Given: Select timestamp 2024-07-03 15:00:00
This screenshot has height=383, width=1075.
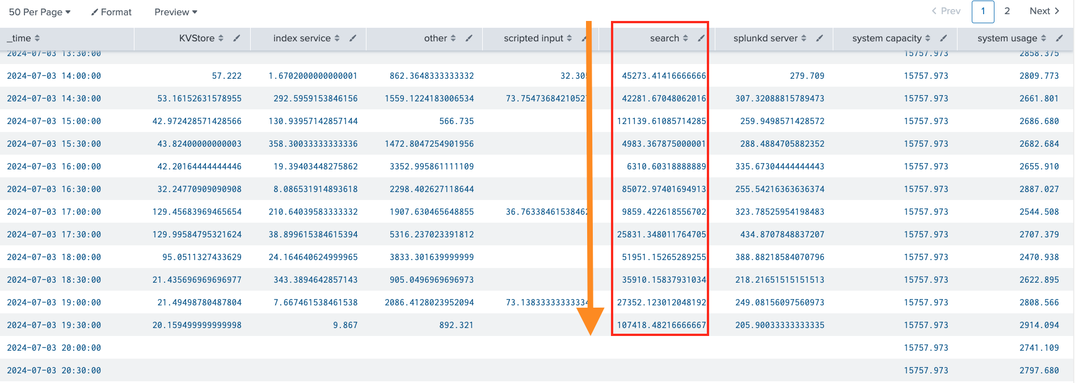Looking at the screenshot, I should (x=54, y=121).
